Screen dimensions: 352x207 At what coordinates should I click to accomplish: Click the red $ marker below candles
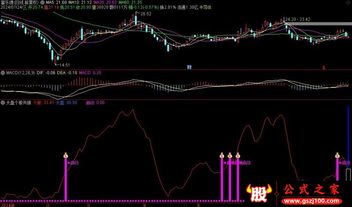[324, 68]
